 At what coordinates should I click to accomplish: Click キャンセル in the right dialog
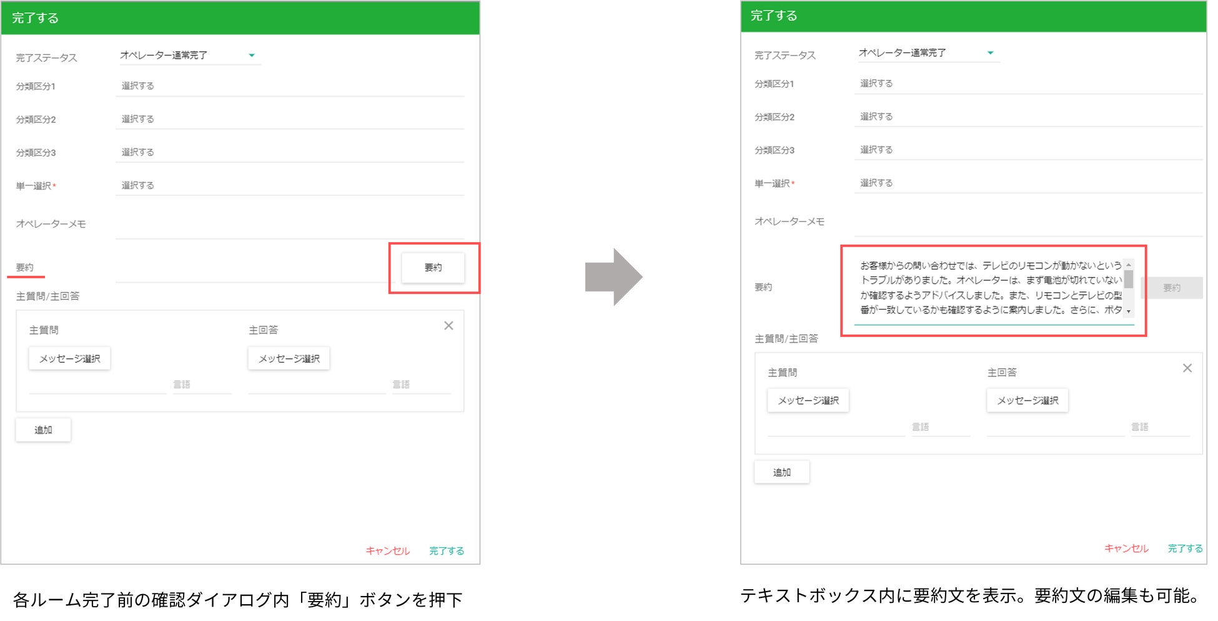click(1127, 549)
